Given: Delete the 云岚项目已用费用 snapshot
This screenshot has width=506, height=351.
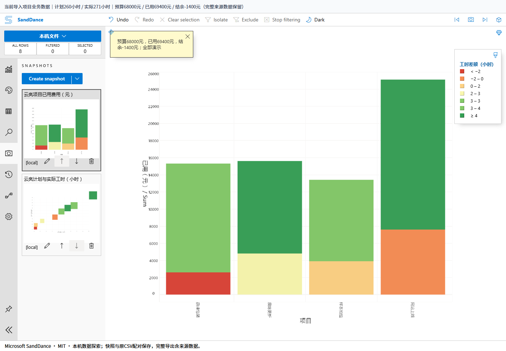Looking at the screenshot, I should [x=91, y=161].
